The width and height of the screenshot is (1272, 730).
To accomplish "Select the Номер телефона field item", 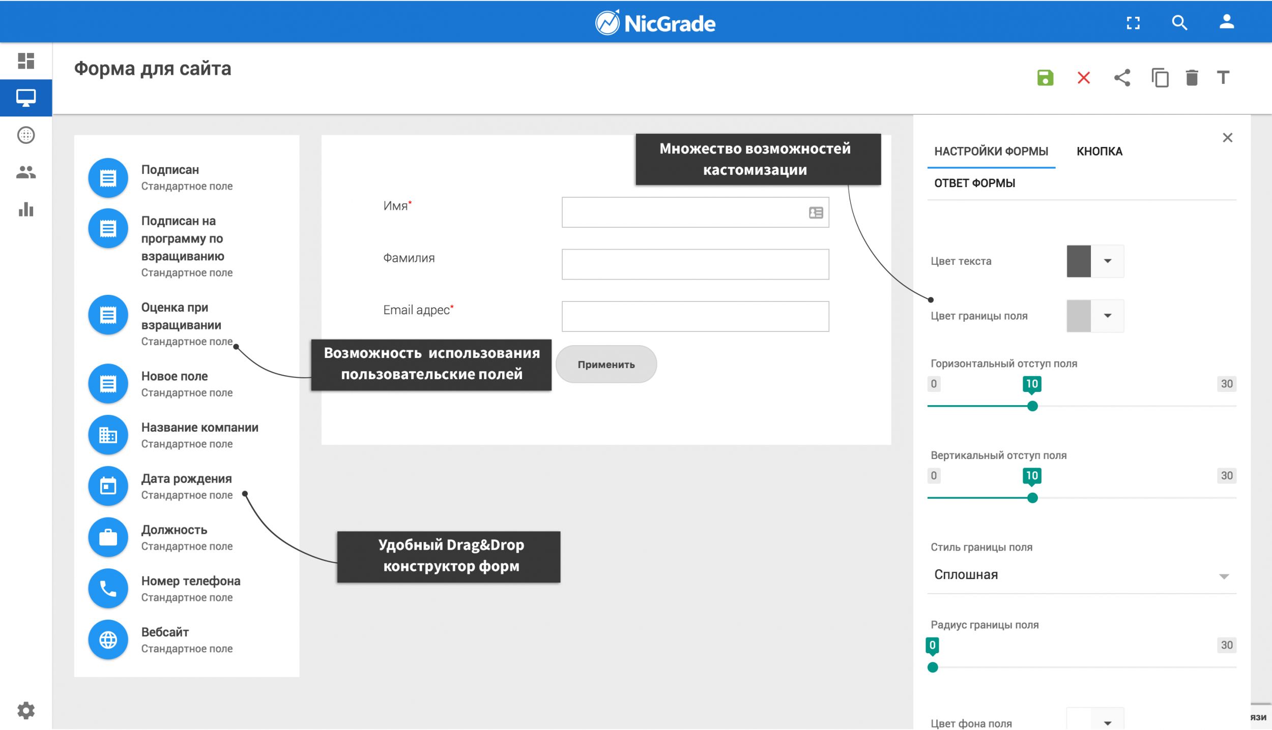I will coord(190,589).
